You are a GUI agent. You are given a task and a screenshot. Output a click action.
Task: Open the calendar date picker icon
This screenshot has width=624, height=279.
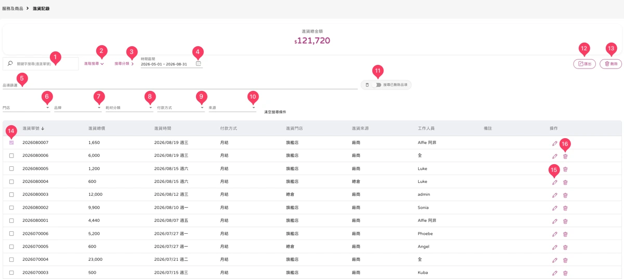point(199,63)
